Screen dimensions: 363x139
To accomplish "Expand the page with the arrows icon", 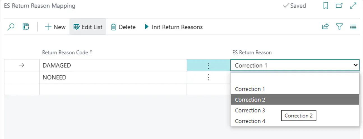I will tap(353, 6).
